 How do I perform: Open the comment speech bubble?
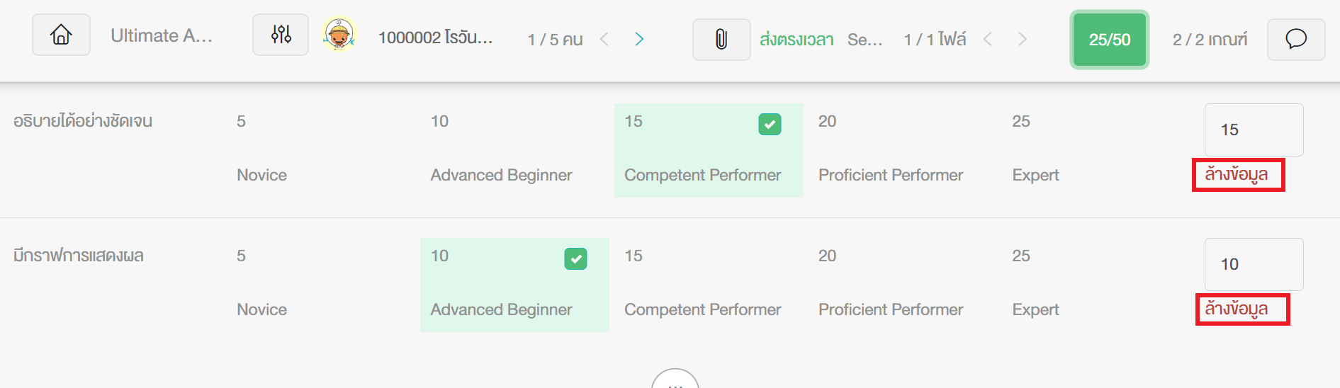(x=1296, y=40)
